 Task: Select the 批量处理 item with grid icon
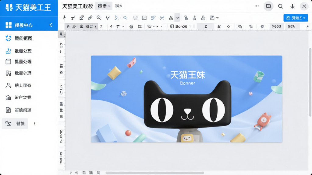(19, 73)
